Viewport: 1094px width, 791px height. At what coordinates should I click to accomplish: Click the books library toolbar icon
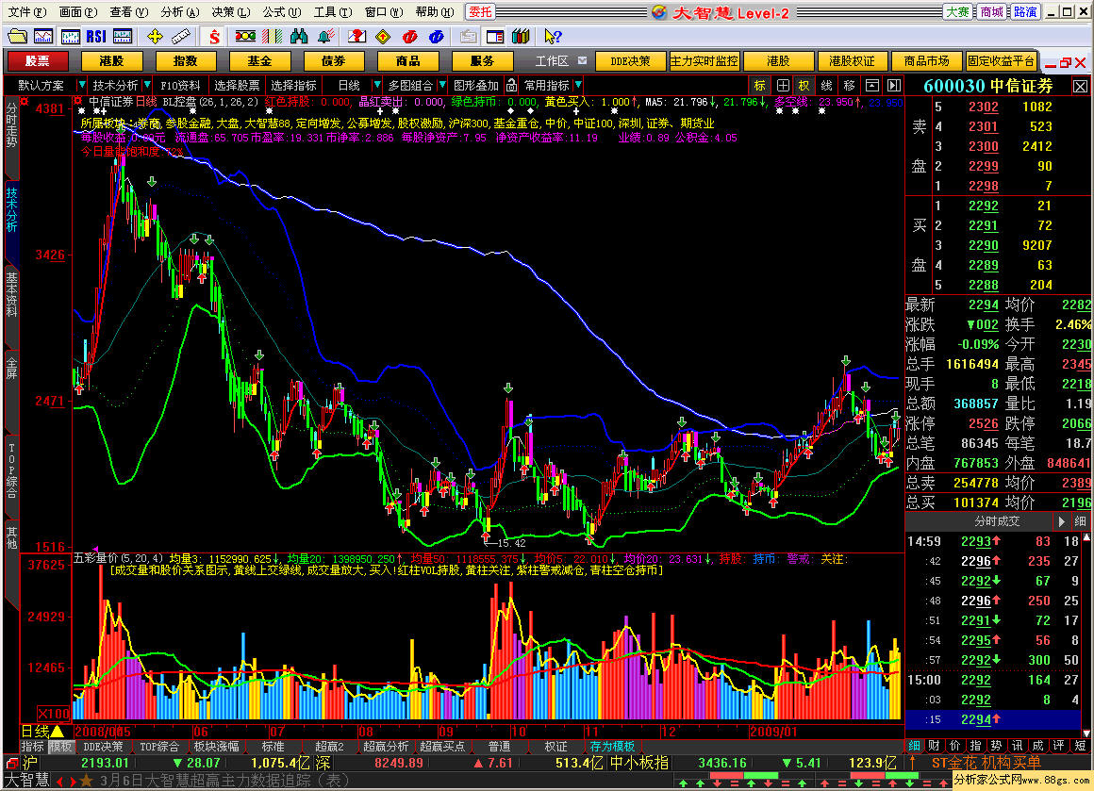521,36
